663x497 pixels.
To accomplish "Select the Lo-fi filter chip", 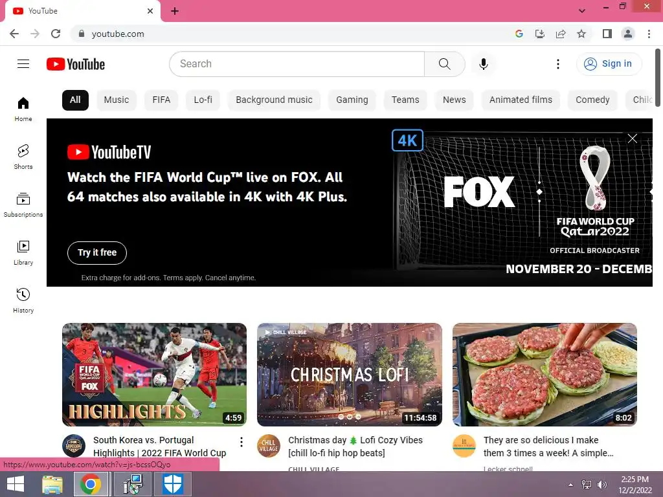I will 203,100.
